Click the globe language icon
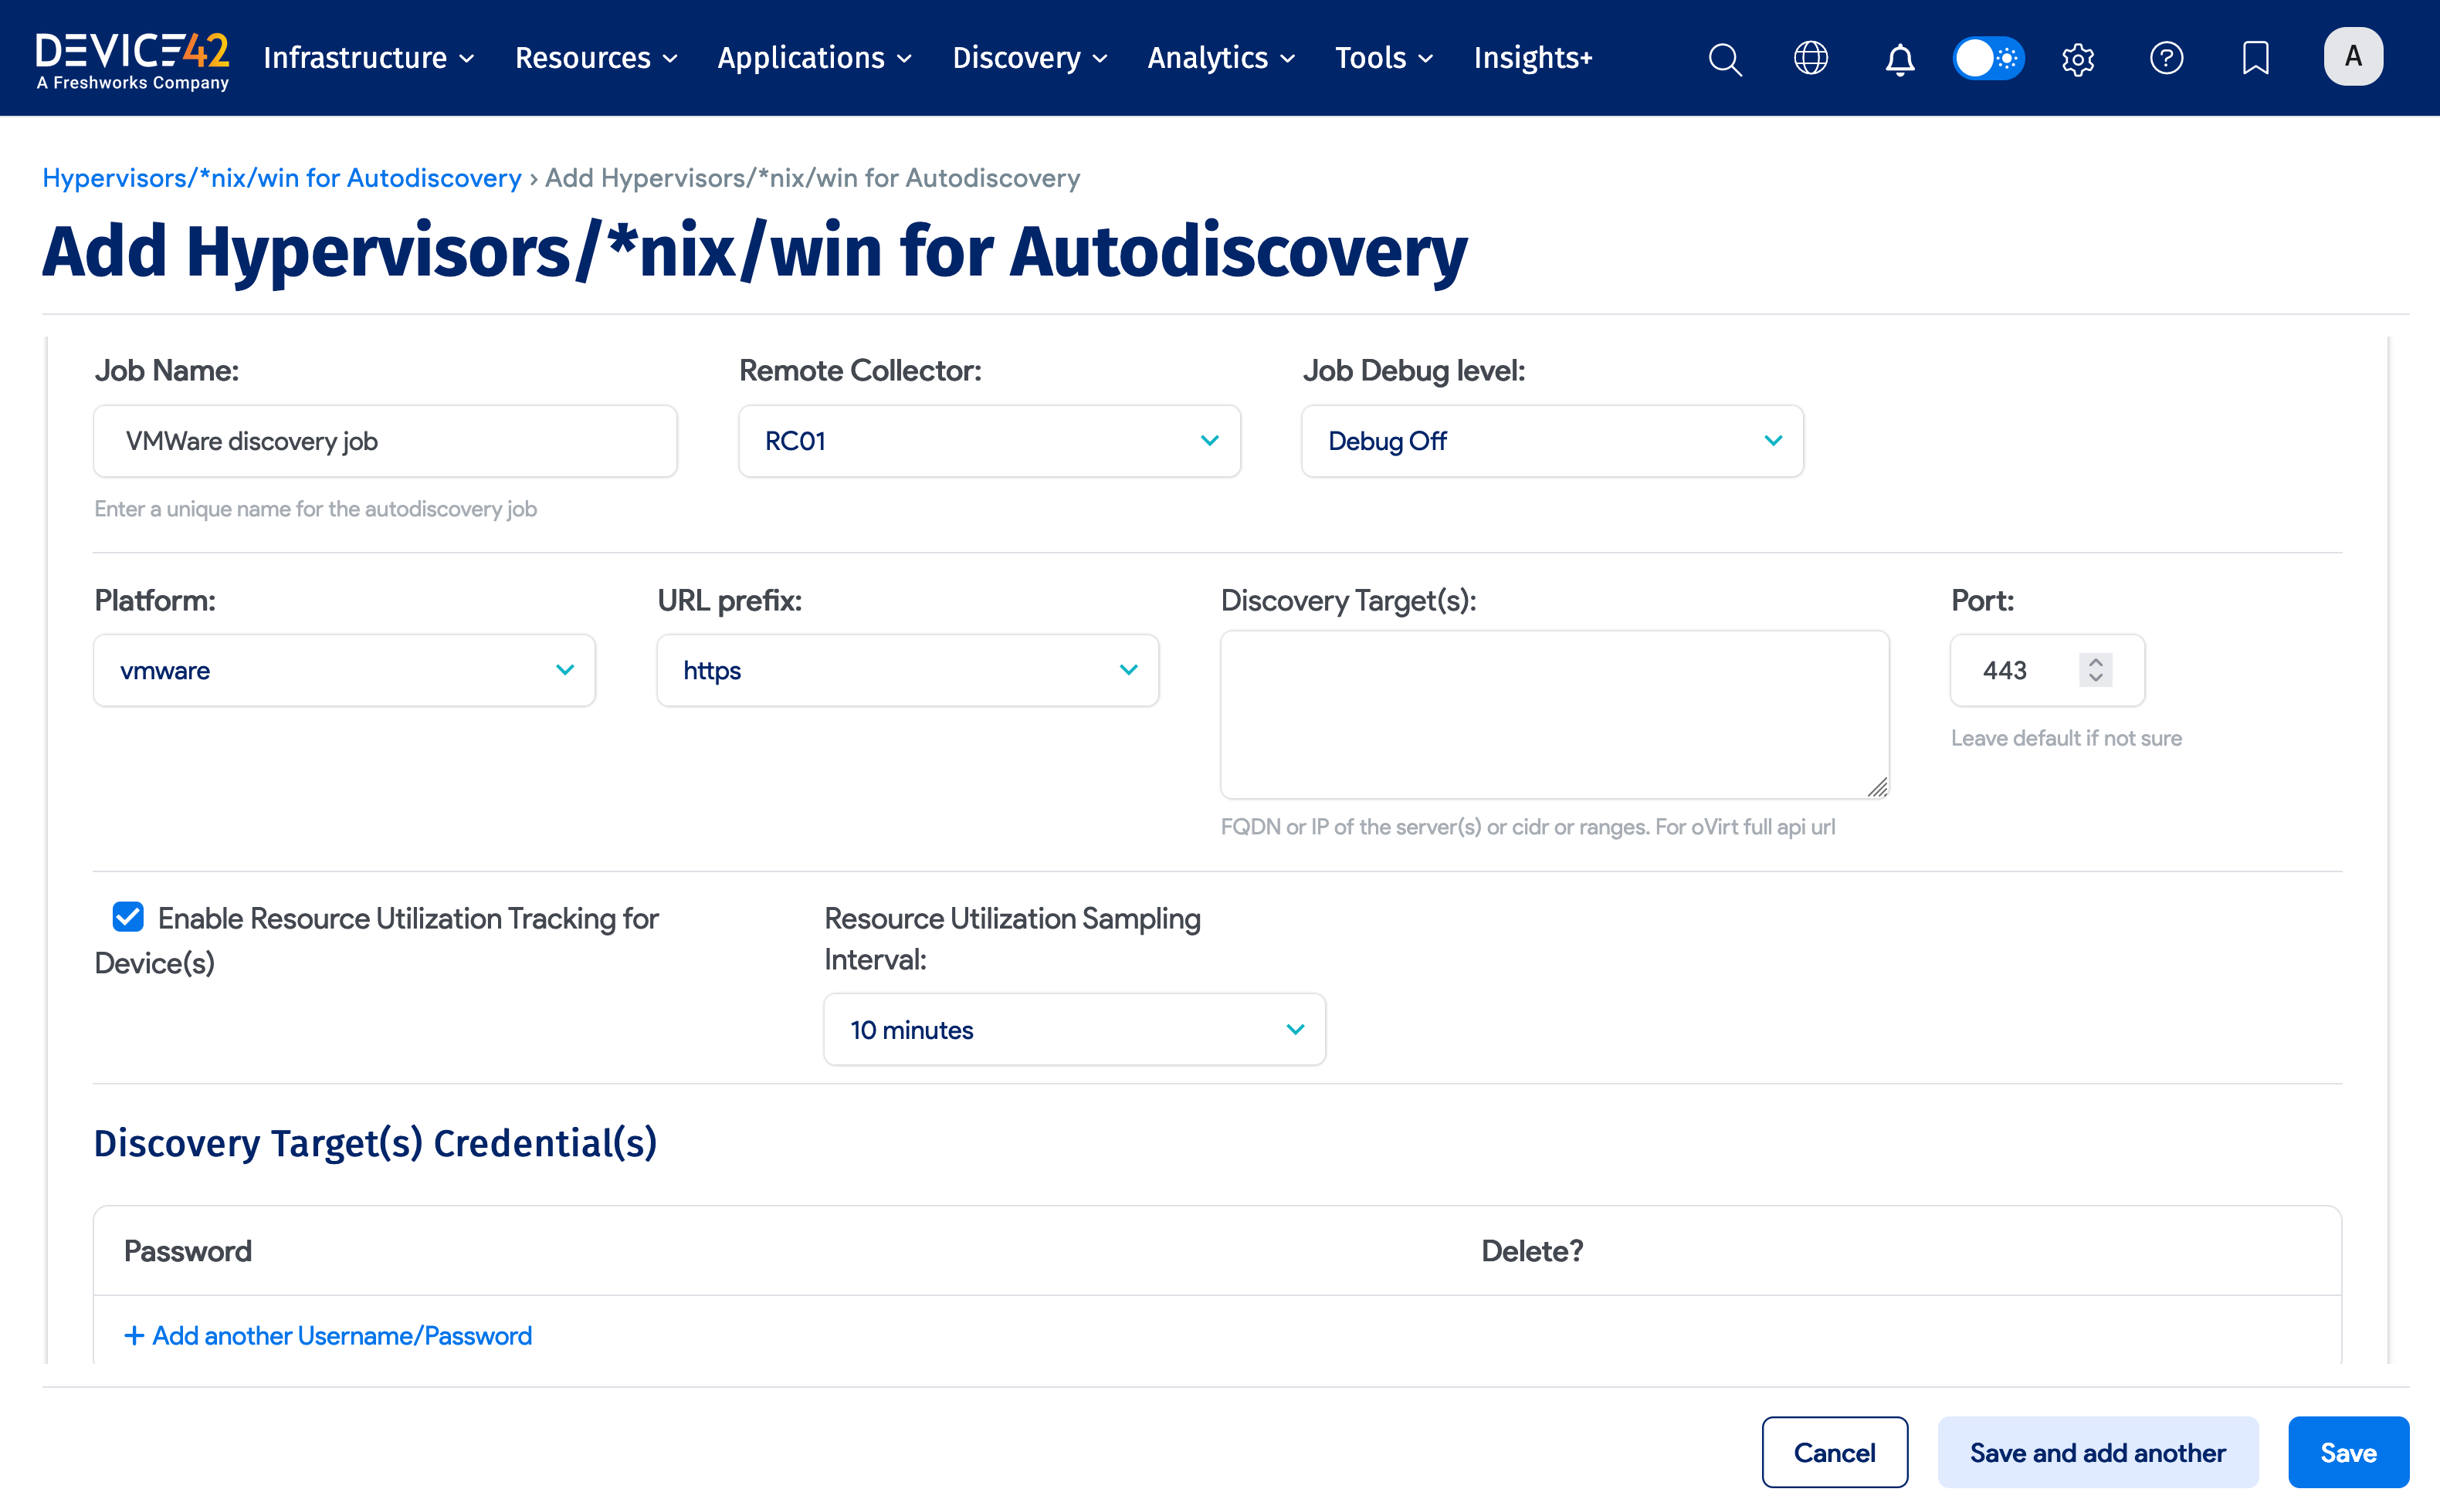 click(x=1811, y=59)
